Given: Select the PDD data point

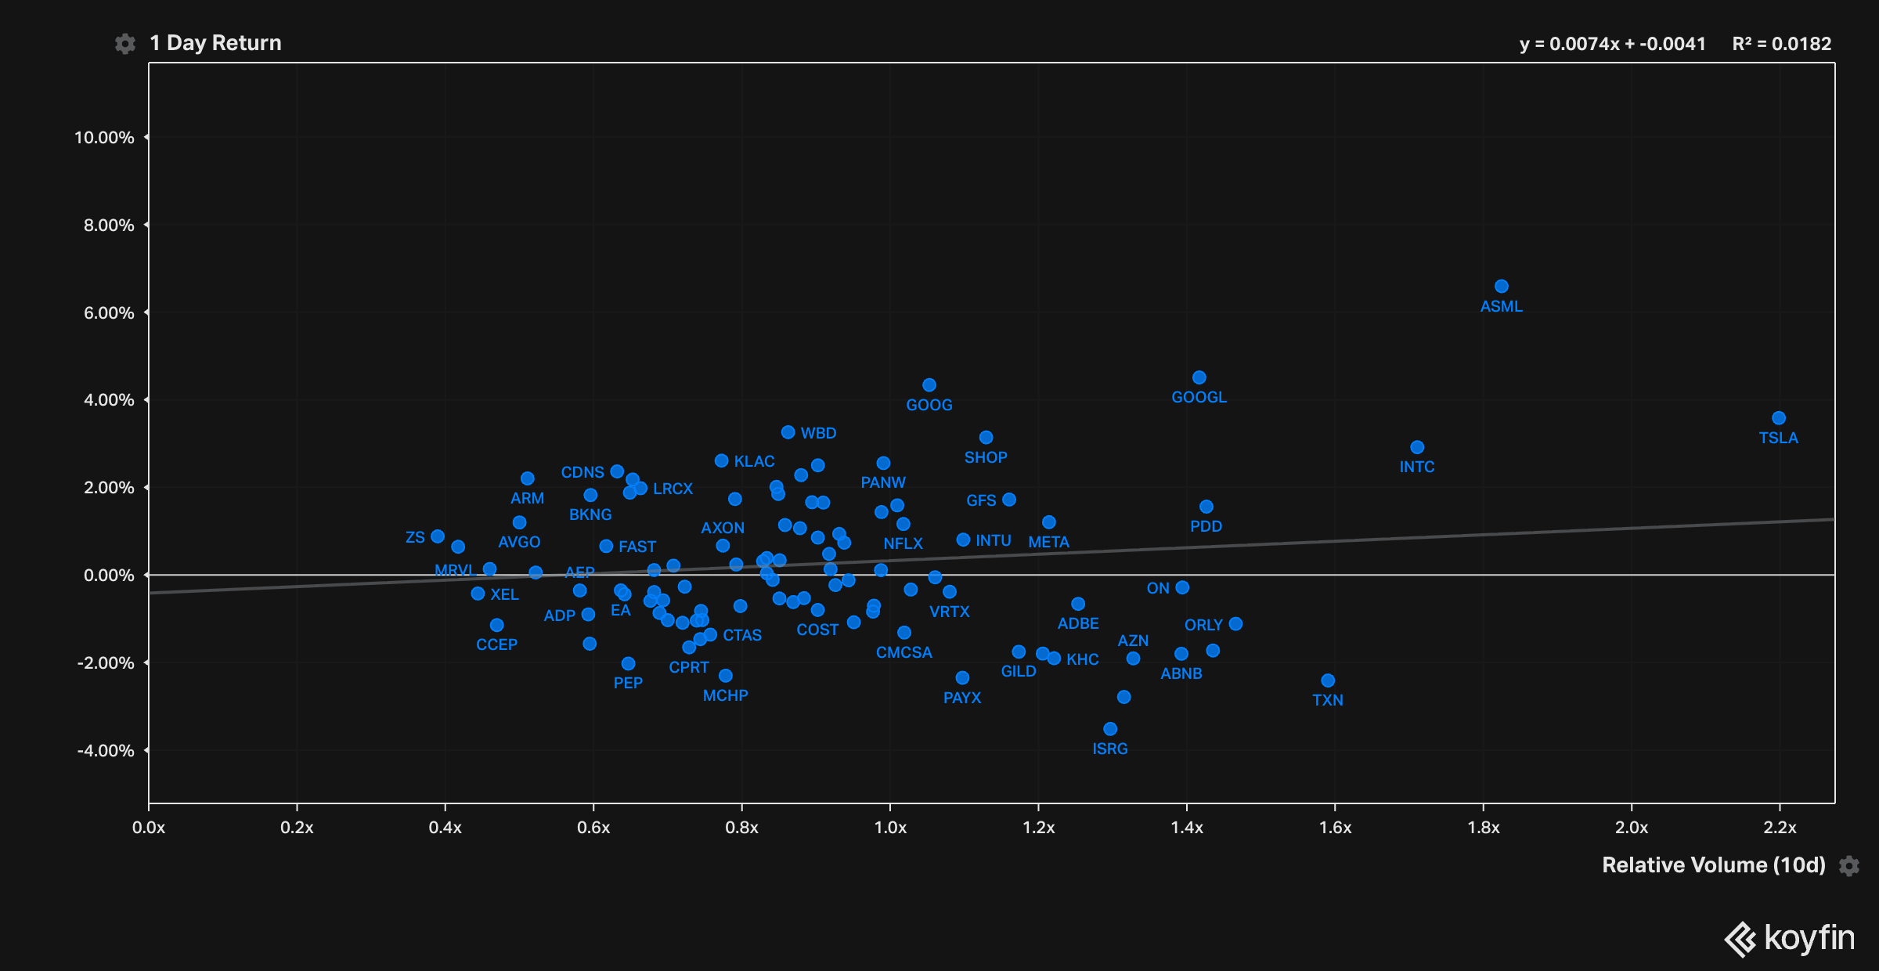Looking at the screenshot, I should pyautogui.click(x=1206, y=507).
